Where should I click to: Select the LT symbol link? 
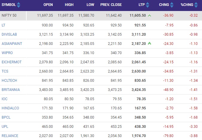[4, 25]
